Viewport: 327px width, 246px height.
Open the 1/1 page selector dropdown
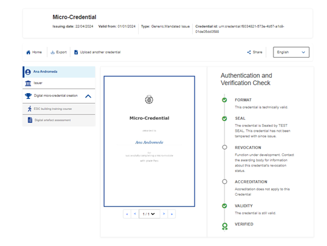(x=149, y=214)
